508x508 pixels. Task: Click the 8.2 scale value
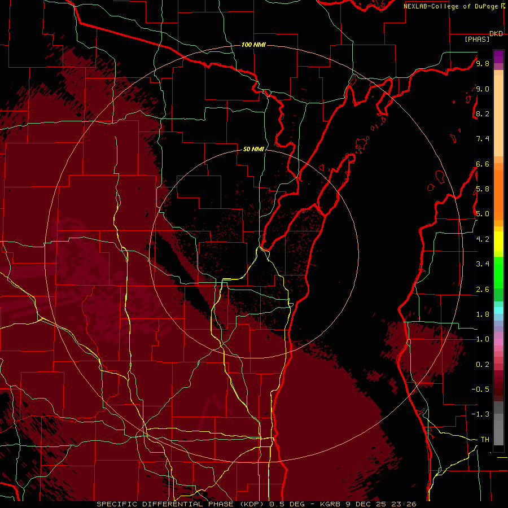(x=483, y=113)
